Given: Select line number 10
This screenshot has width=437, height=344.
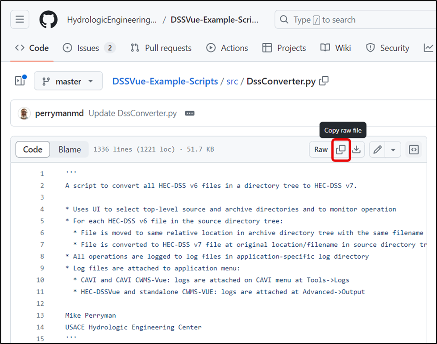Looking at the screenshot, I should pyautogui.click(x=40, y=280).
